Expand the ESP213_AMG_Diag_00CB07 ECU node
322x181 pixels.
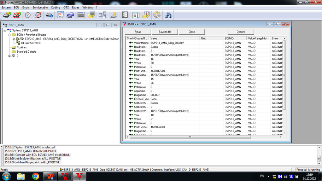(x=13, y=39)
